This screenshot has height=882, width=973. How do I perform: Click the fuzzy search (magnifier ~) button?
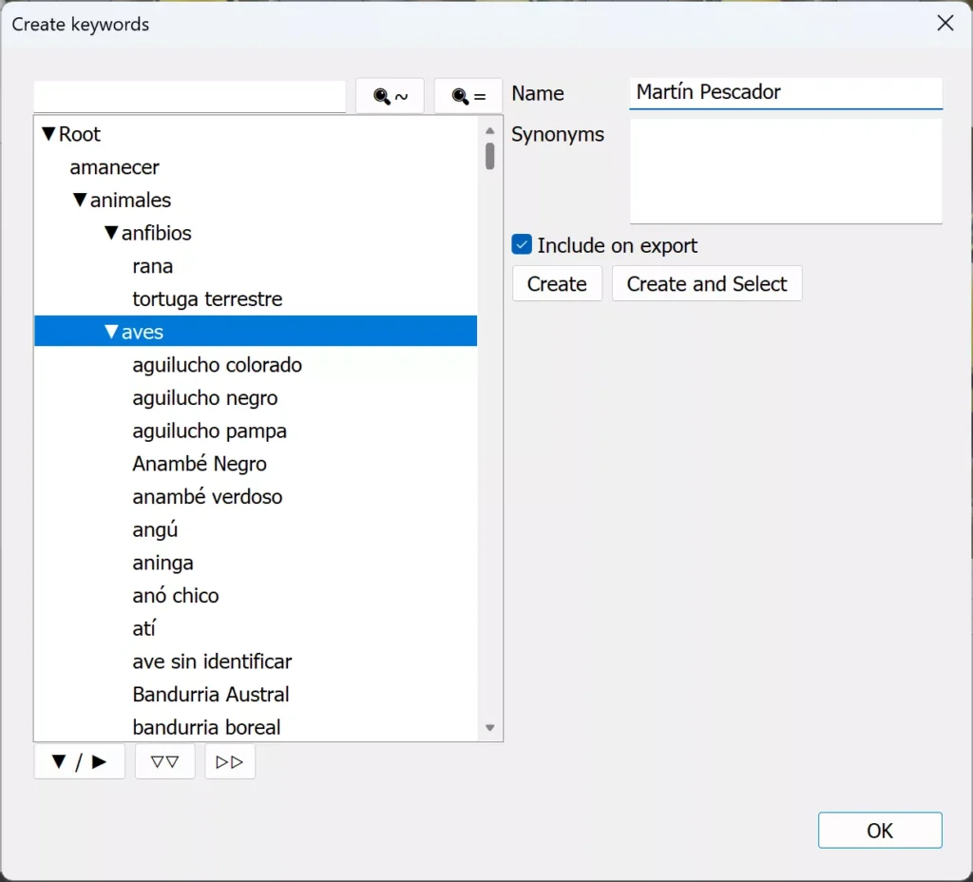[390, 96]
